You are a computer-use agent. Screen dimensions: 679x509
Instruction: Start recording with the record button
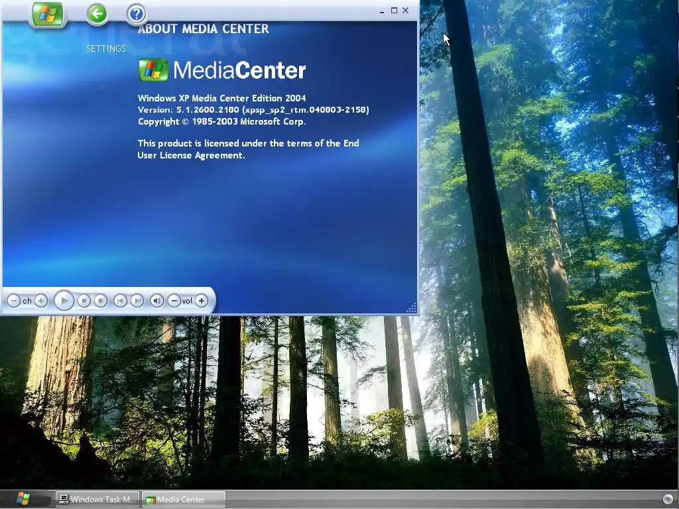101,300
